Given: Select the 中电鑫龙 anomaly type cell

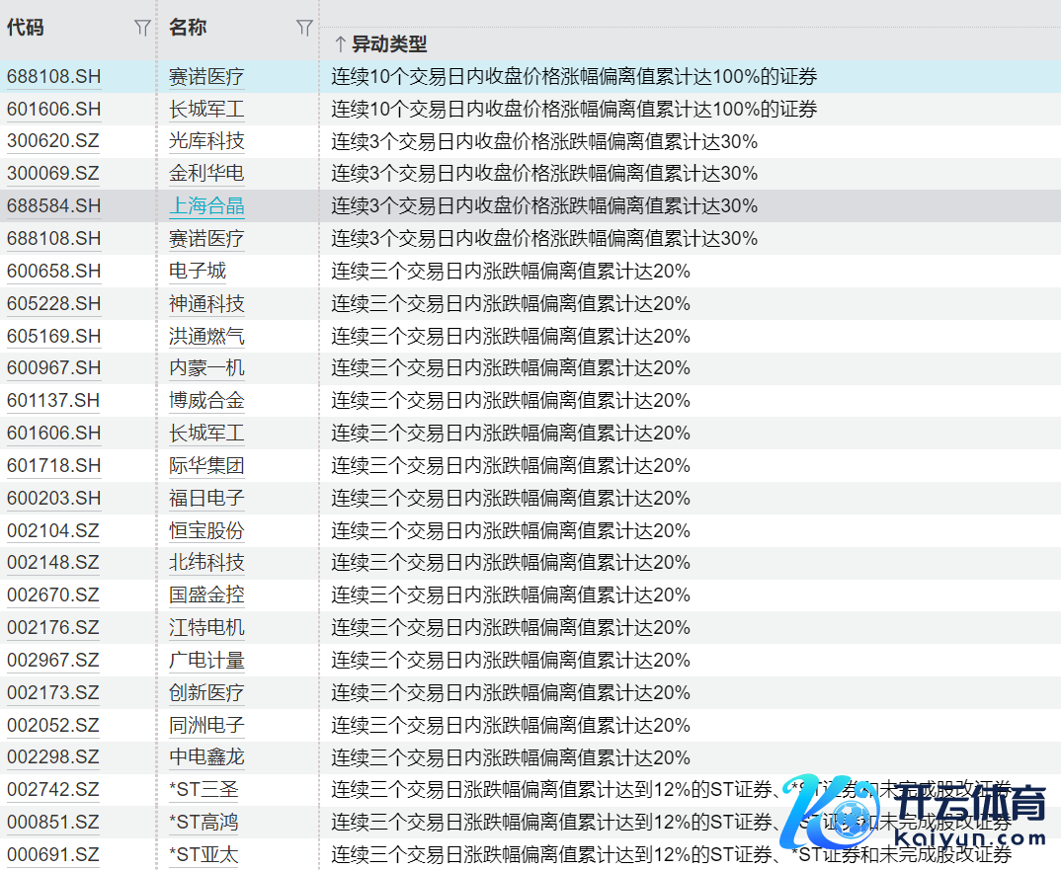Looking at the screenshot, I should coord(511,757).
